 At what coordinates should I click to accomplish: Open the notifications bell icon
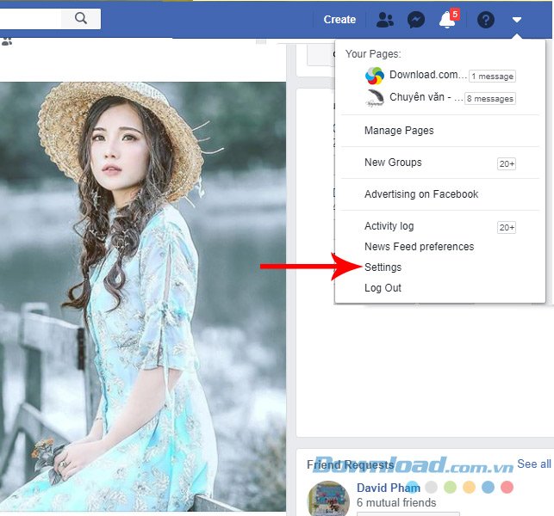click(x=447, y=20)
